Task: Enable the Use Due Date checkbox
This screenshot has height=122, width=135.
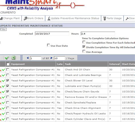Action: [48, 45]
